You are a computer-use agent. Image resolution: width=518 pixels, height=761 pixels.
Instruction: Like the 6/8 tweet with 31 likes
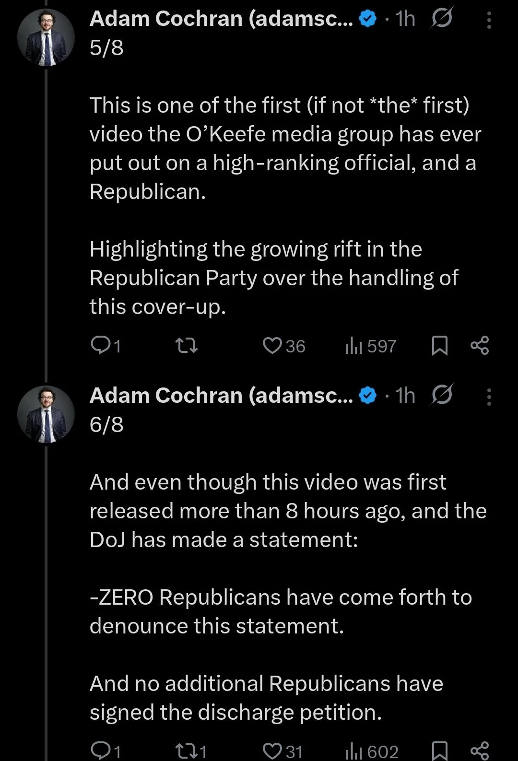pyautogui.click(x=272, y=750)
